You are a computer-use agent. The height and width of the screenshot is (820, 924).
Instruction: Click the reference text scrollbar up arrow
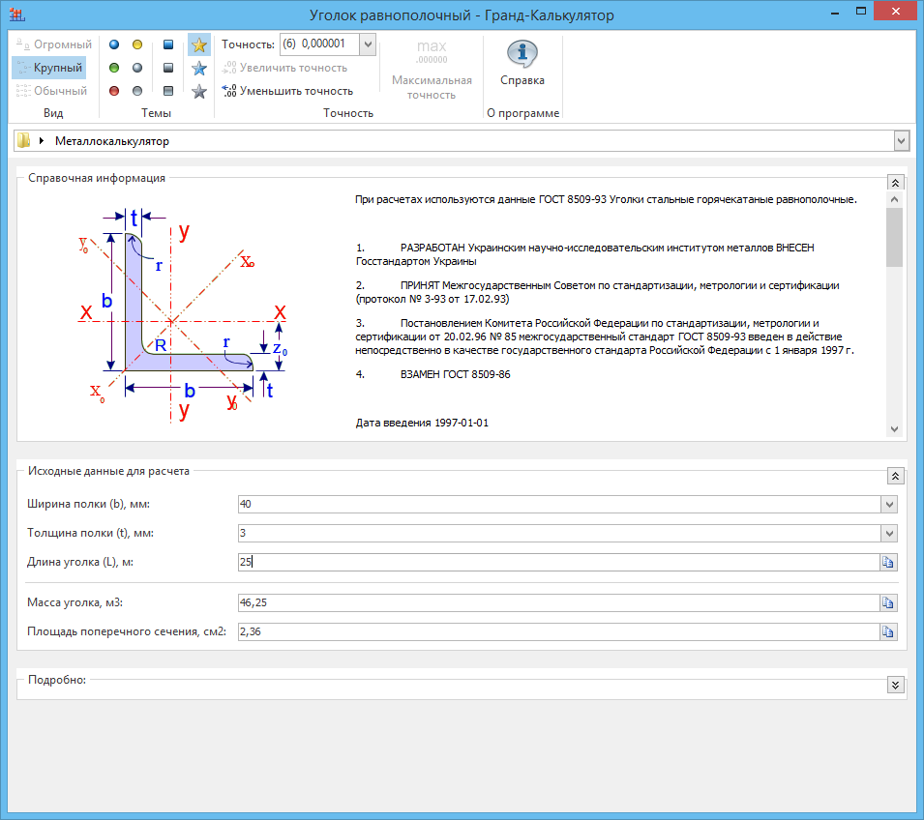(x=895, y=200)
